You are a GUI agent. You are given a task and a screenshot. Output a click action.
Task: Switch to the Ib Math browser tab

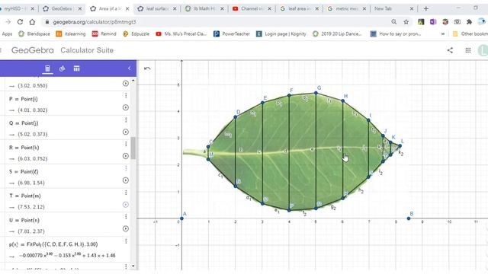click(204, 8)
